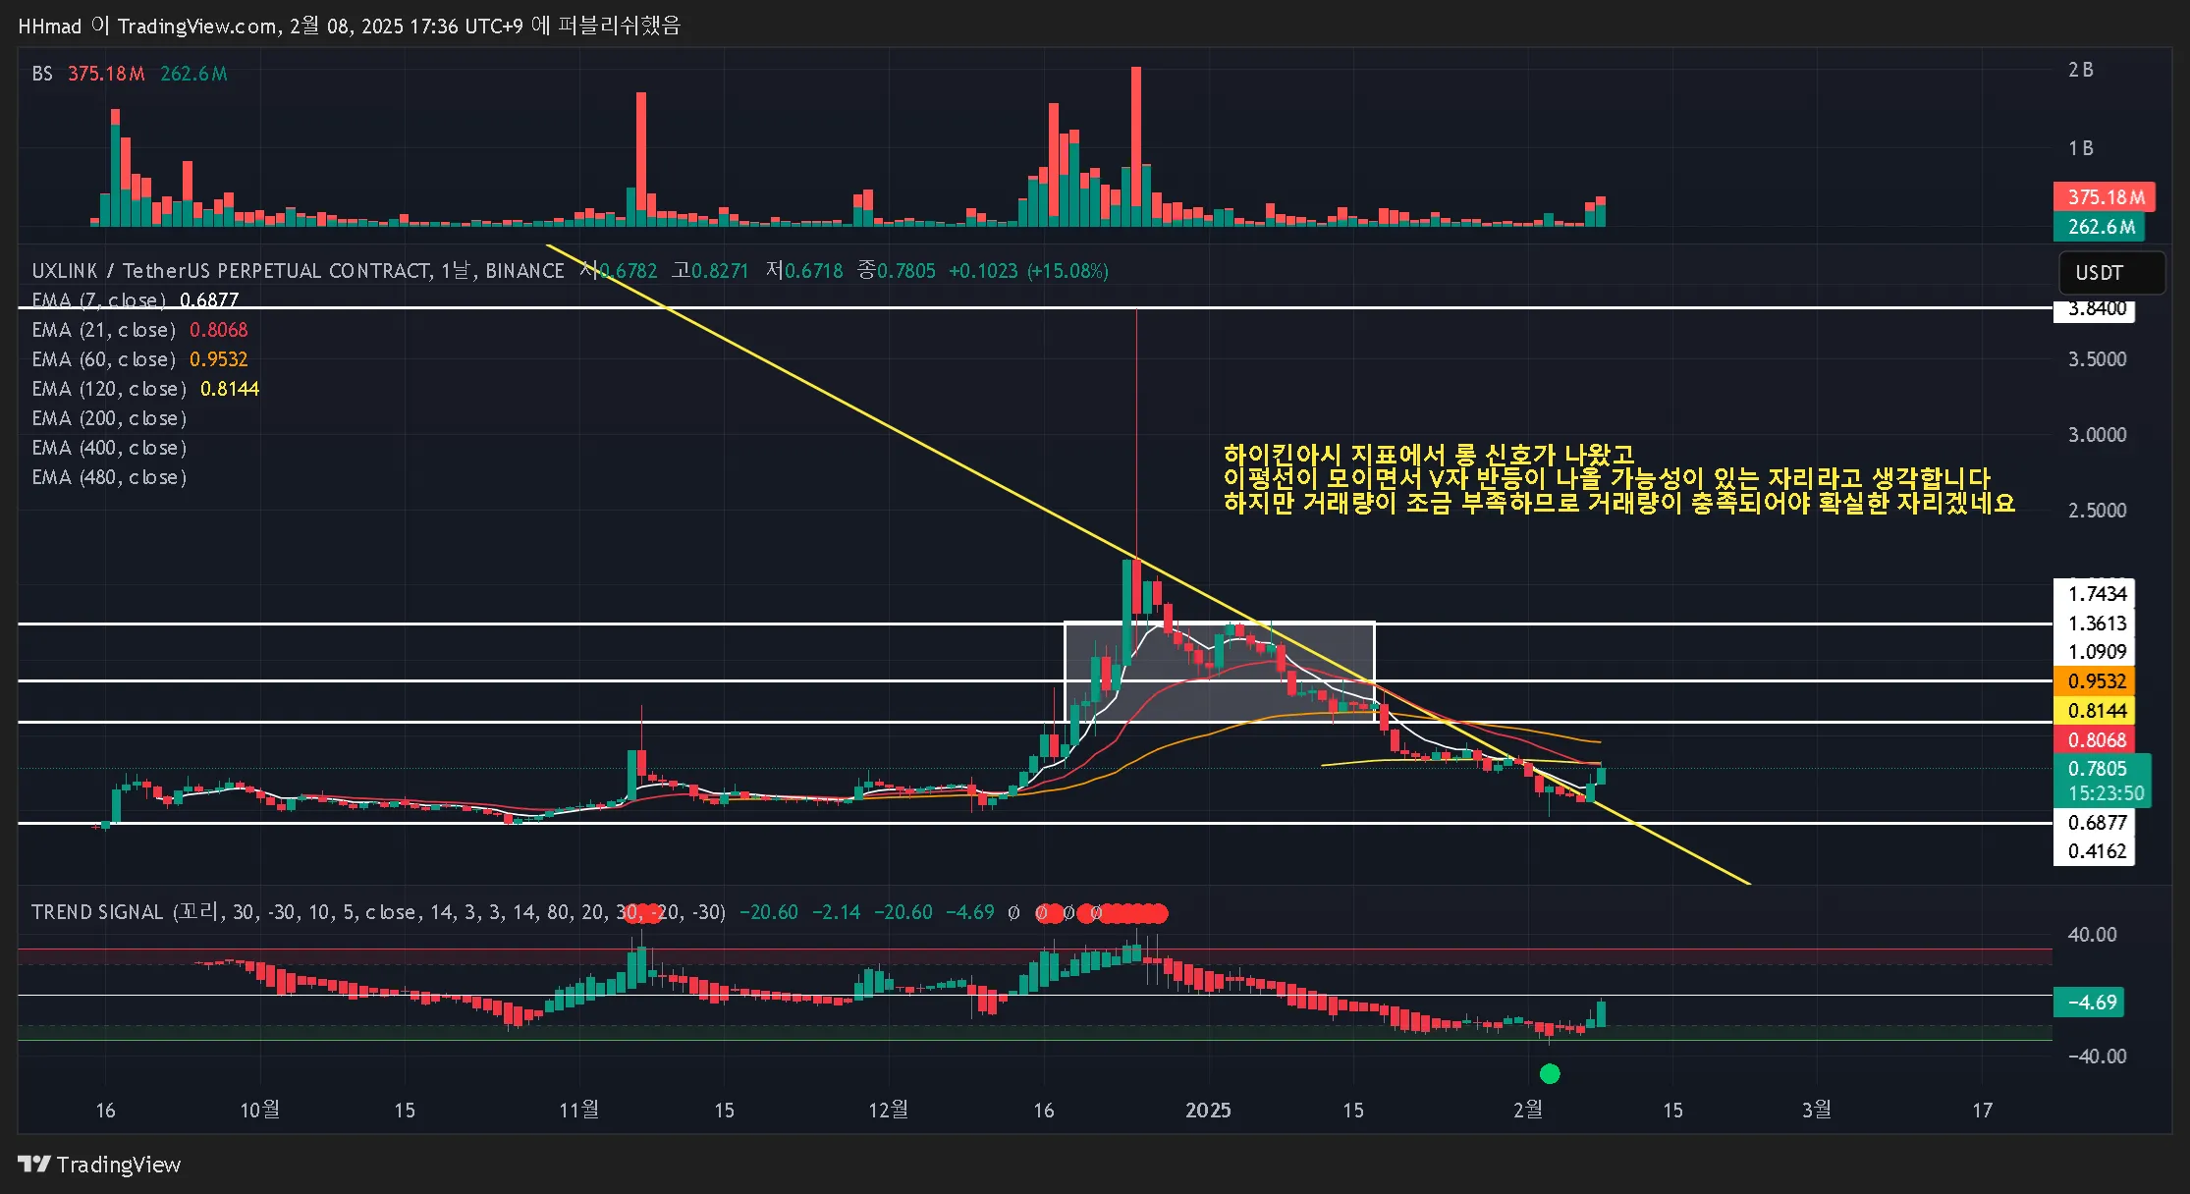Click the 3.5000 price axis label

pos(2097,359)
